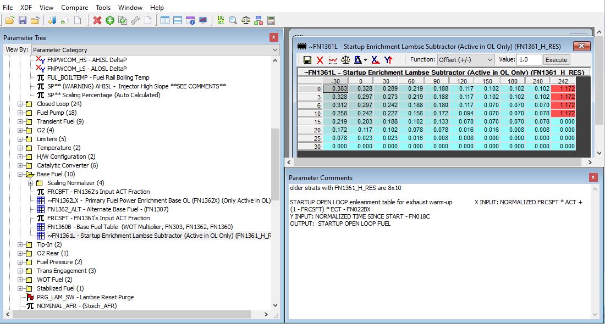605x324 pixels.
Task: Open the View By Parameter Category dropdown
Action: 155,50
